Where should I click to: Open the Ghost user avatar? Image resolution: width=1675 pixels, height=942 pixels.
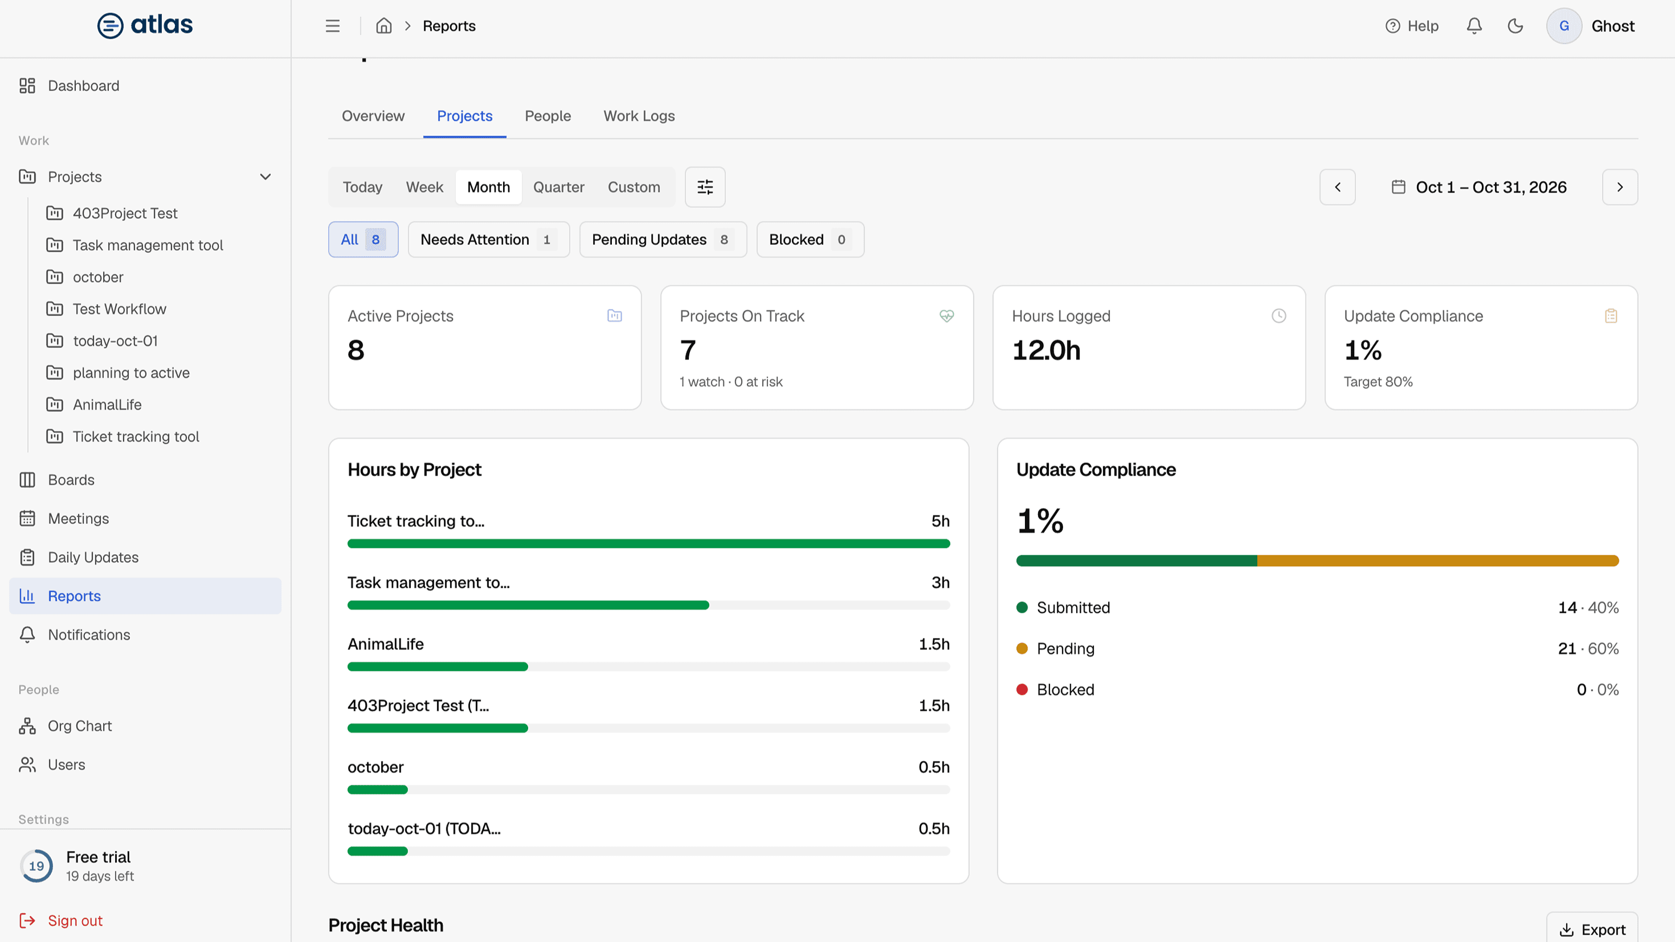[1564, 26]
